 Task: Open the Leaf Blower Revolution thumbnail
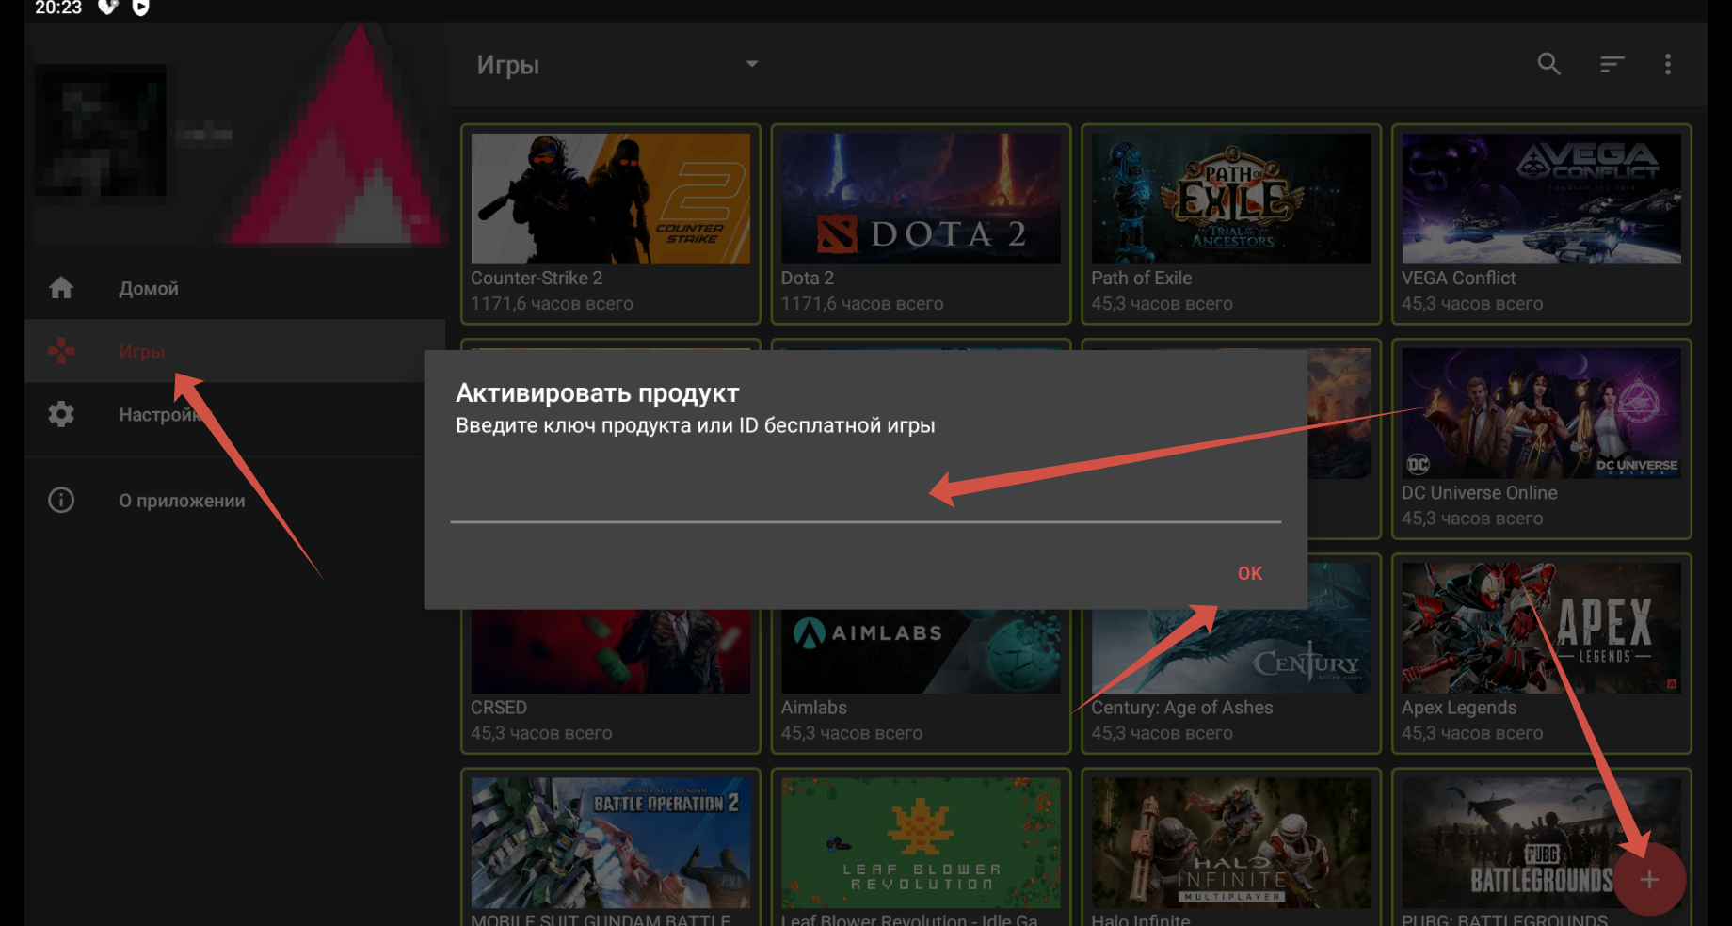pos(921,842)
